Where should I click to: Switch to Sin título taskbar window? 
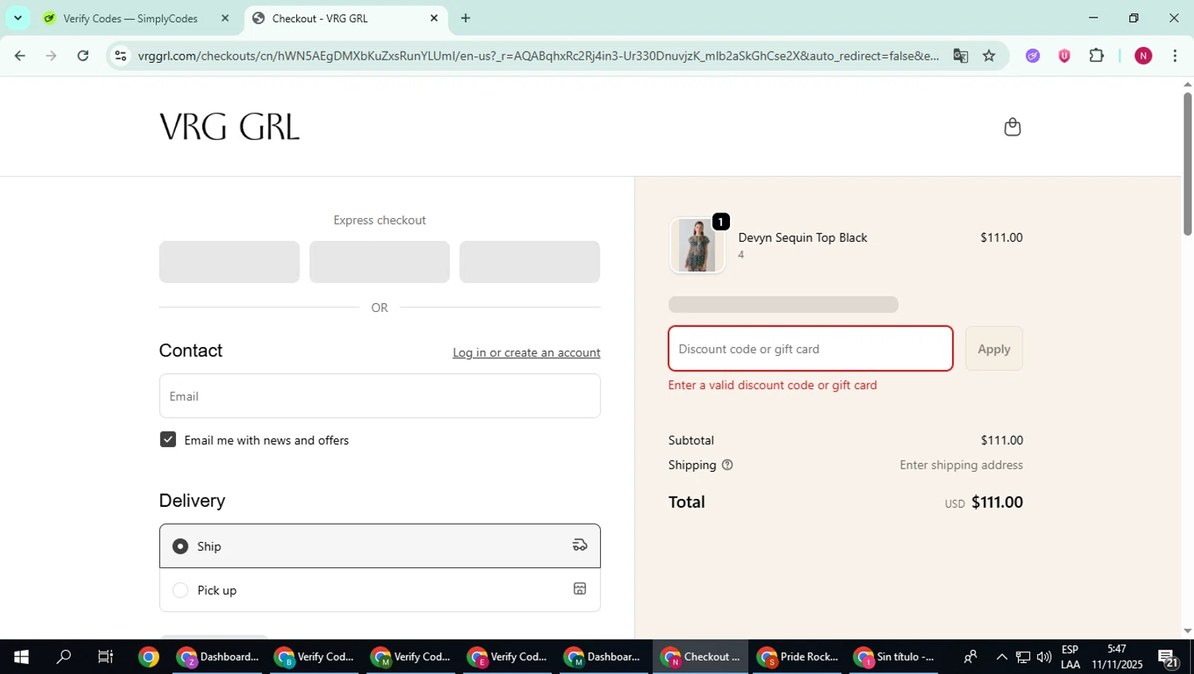click(x=895, y=657)
